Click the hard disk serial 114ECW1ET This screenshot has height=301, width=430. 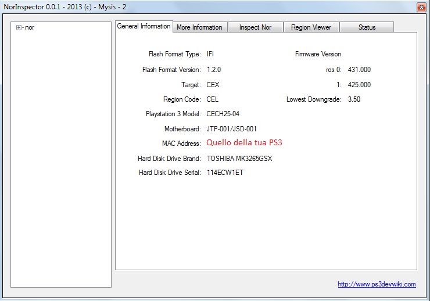click(x=225, y=173)
